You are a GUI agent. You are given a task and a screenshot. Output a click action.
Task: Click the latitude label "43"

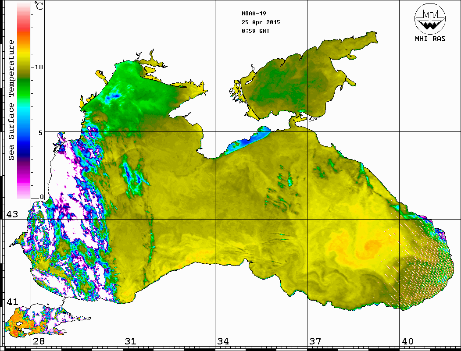tap(12, 214)
